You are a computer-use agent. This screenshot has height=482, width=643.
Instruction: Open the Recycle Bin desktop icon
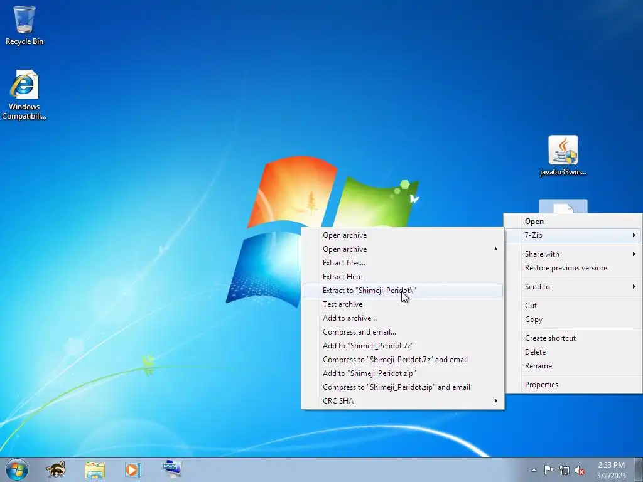24,25
